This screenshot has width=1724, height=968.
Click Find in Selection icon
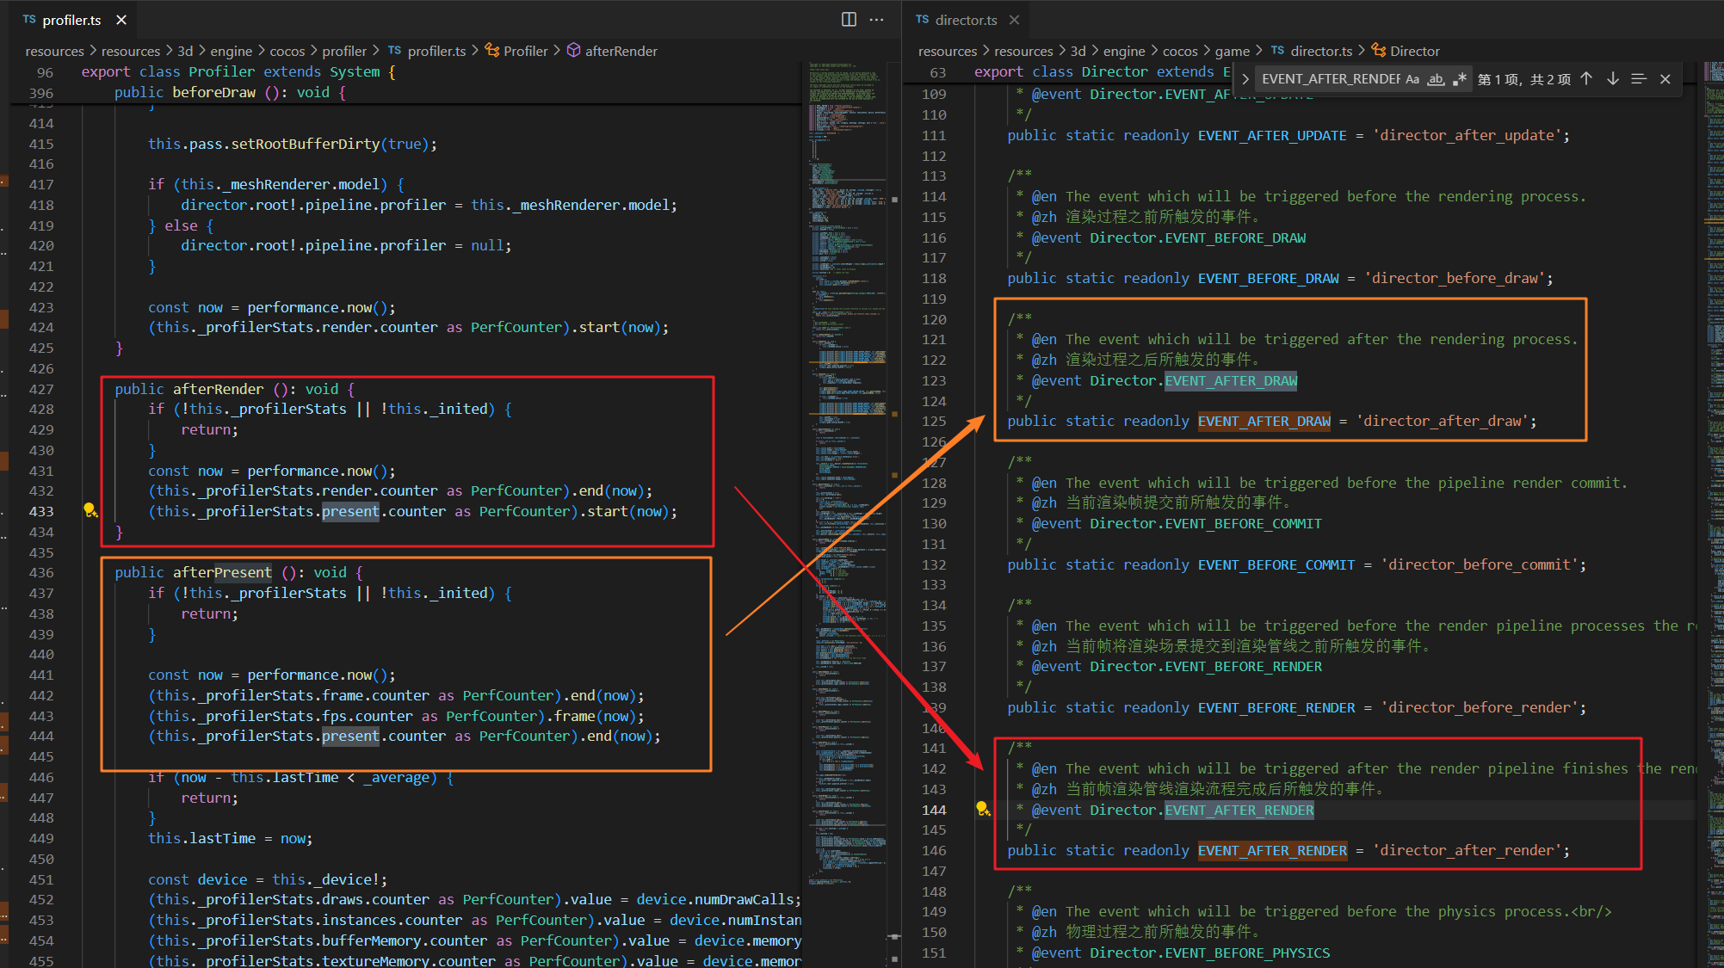[1639, 79]
